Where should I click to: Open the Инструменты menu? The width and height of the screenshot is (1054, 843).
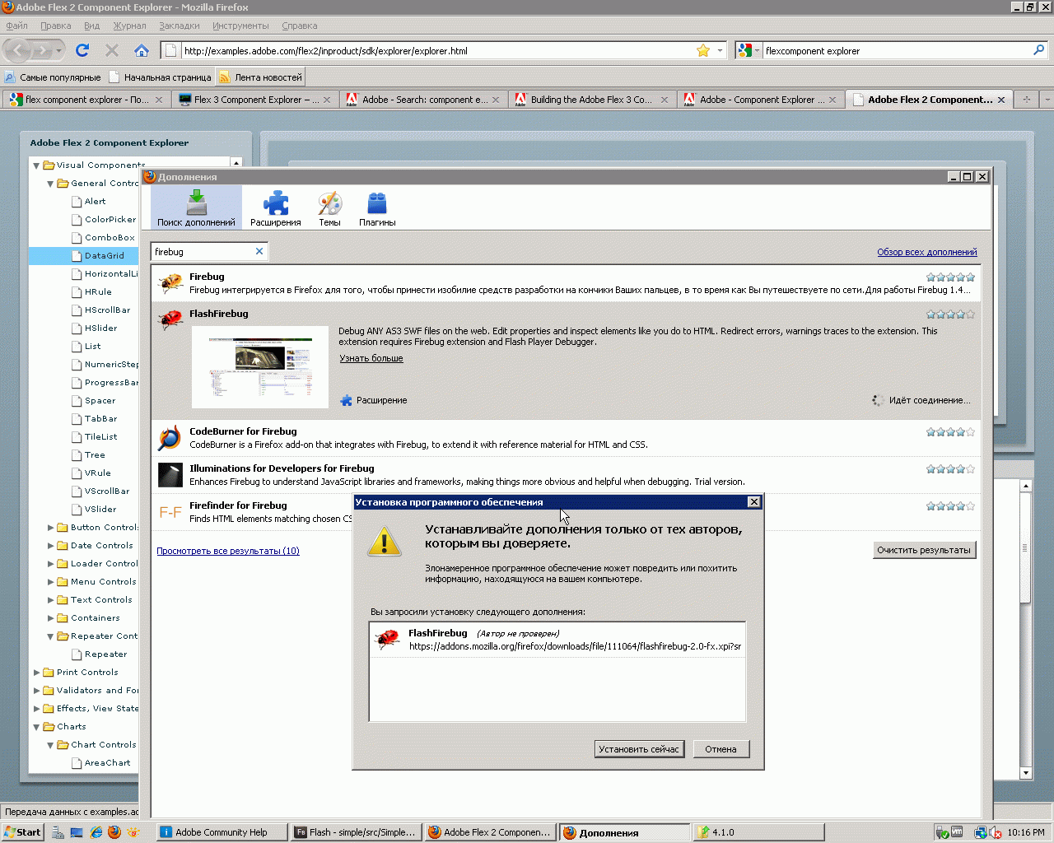(240, 26)
